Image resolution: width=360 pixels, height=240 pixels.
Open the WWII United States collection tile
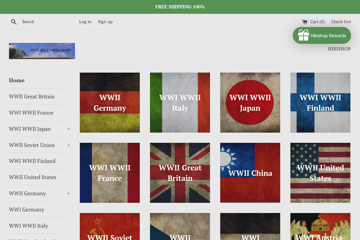click(x=320, y=173)
